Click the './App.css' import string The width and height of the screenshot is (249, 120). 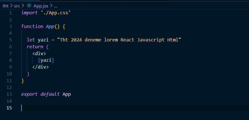56,13
